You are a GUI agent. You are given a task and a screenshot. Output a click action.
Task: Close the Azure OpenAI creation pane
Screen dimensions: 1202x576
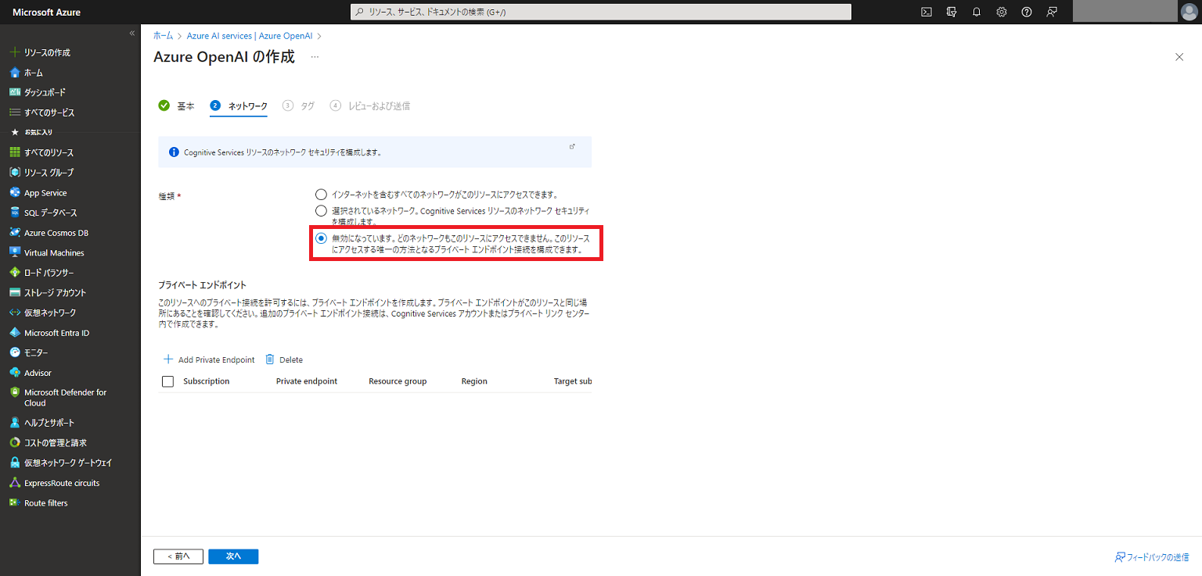1179,57
